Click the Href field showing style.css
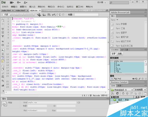148x117 pixels. [x=52, y=103]
